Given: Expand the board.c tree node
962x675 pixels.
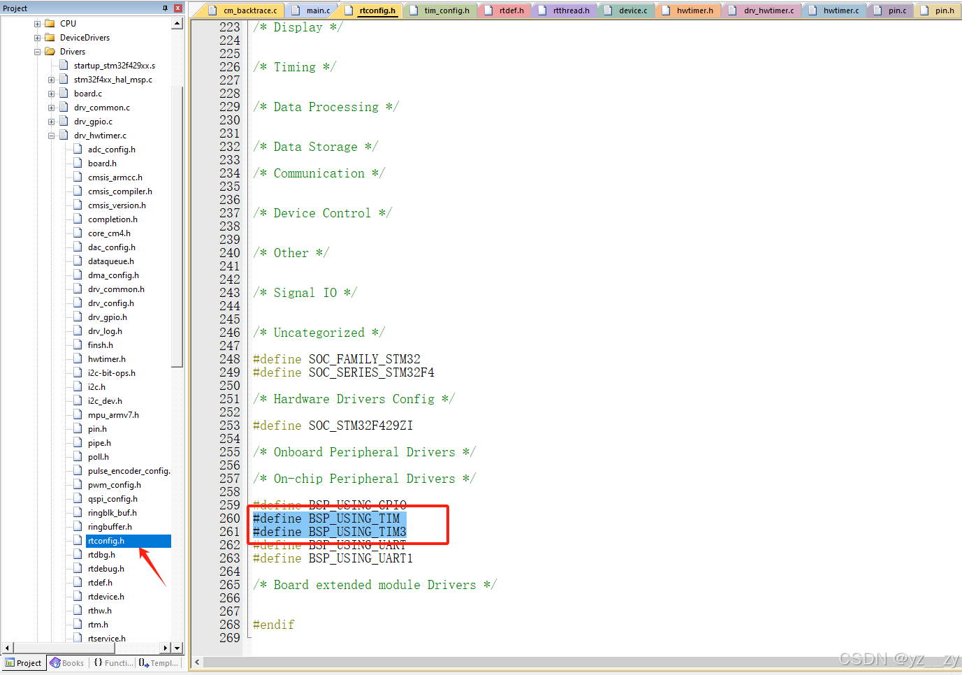Looking at the screenshot, I should click(x=50, y=93).
